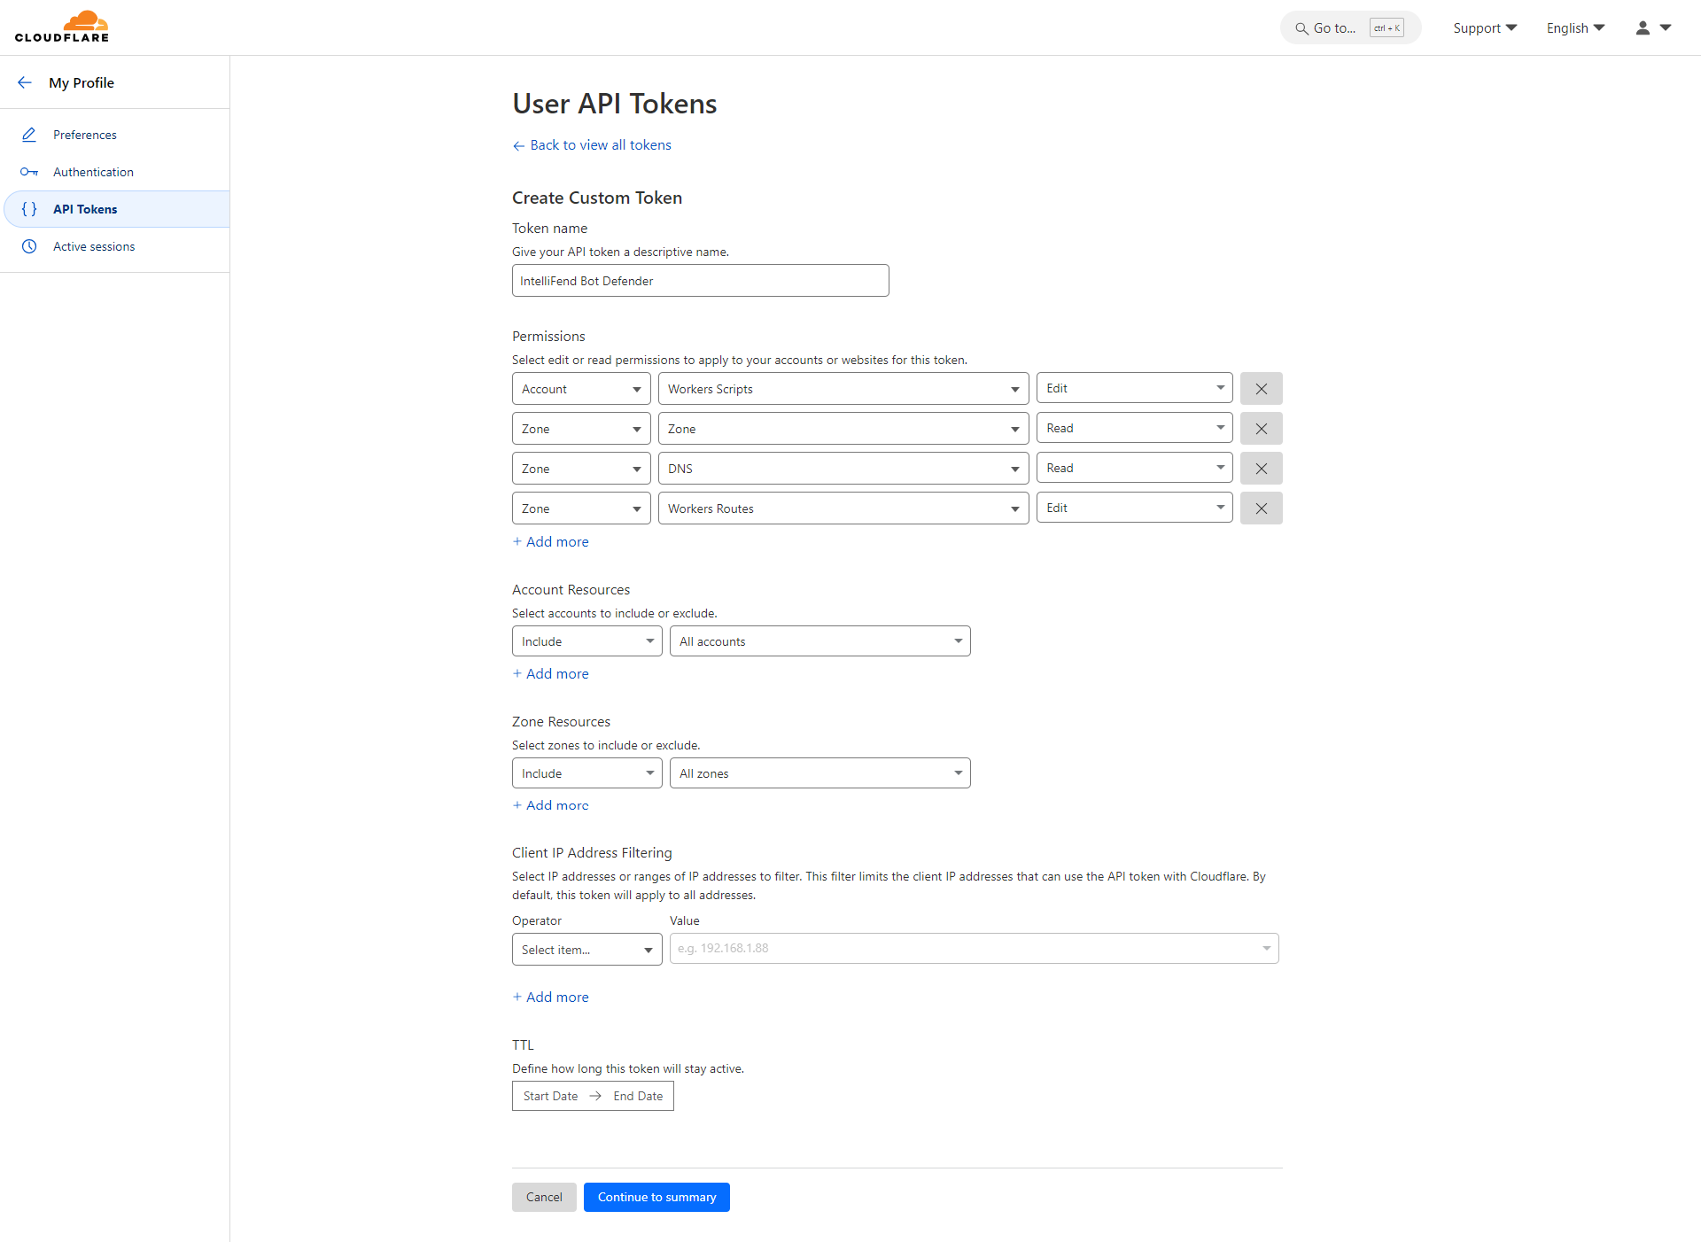1701x1242 pixels.
Task: Open the Support menu
Action: point(1485,27)
